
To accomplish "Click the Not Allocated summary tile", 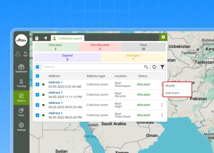I will (100, 47).
